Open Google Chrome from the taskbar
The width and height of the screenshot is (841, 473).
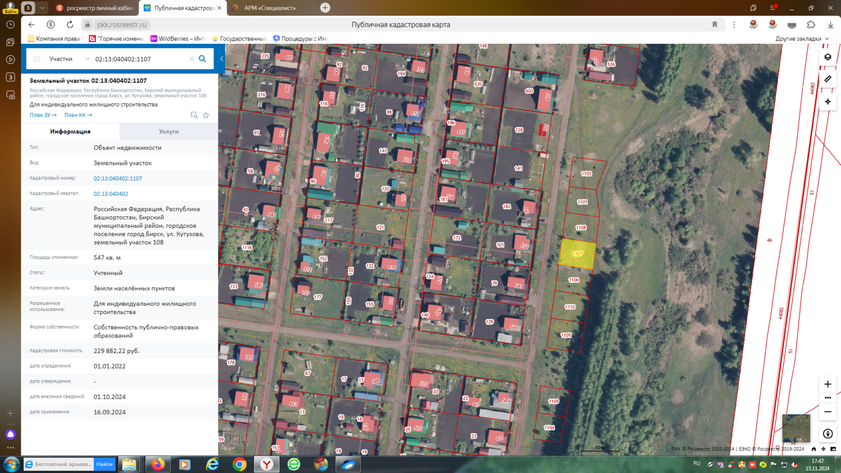pyautogui.click(x=239, y=464)
